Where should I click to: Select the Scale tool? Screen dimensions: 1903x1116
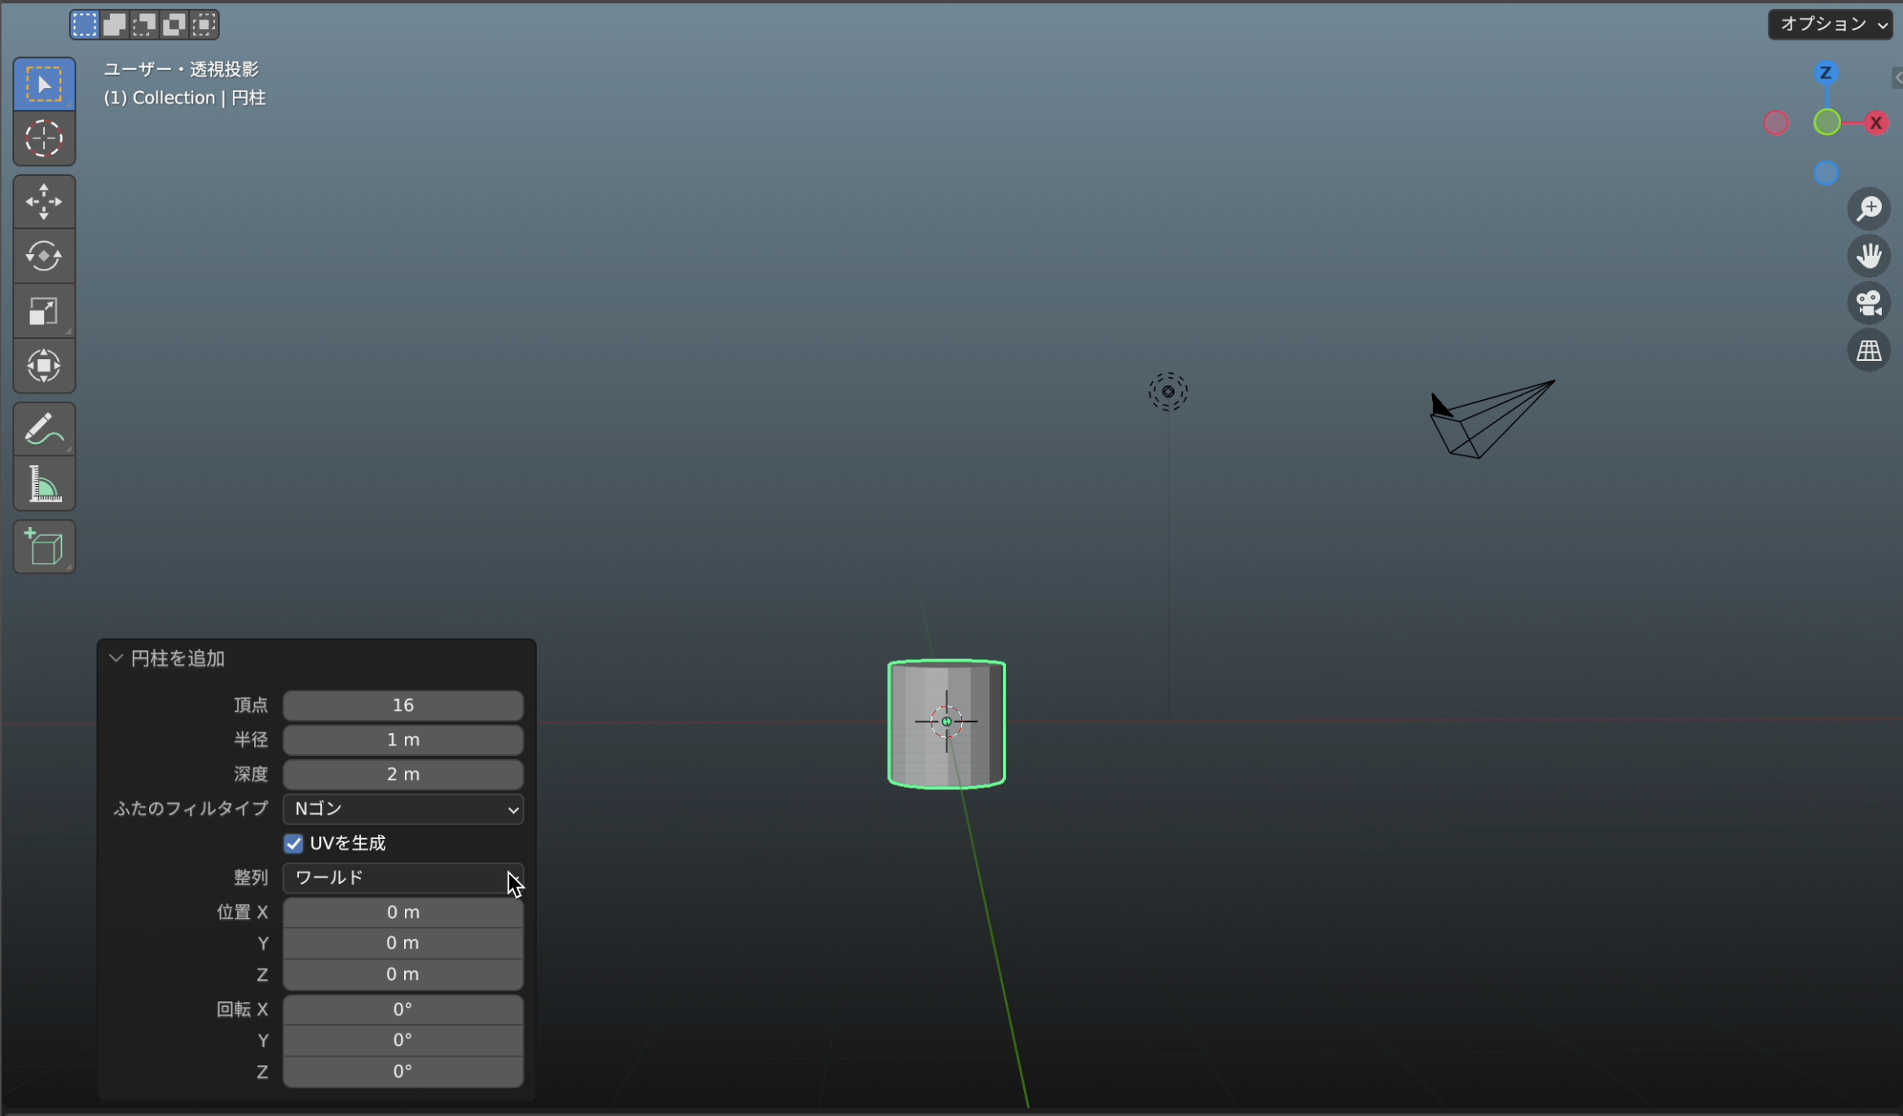tap(44, 311)
